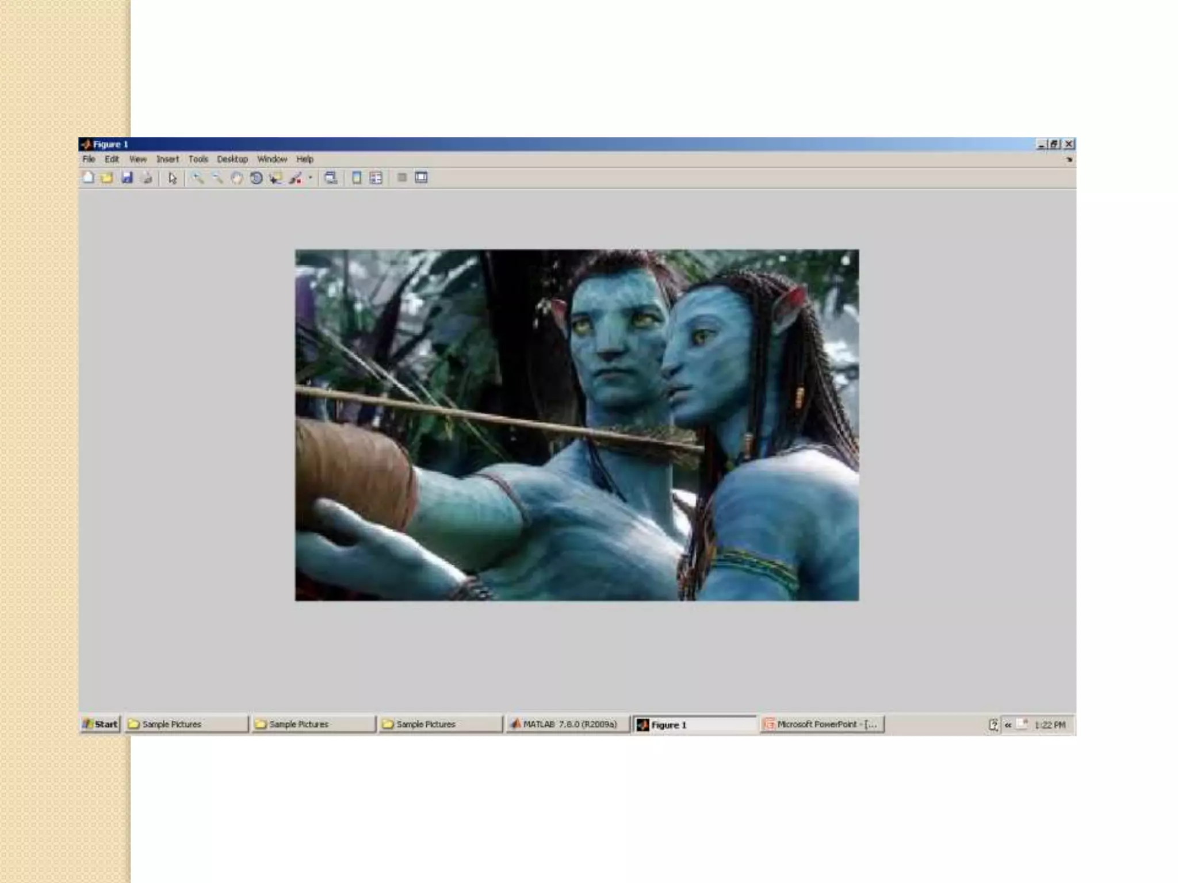Expand the Brush tool color dropdown arrow
Image resolution: width=1178 pixels, height=883 pixels.
(311, 178)
